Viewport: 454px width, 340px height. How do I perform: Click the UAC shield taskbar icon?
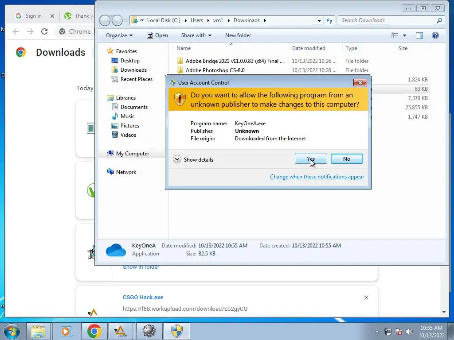click(176, 331)
